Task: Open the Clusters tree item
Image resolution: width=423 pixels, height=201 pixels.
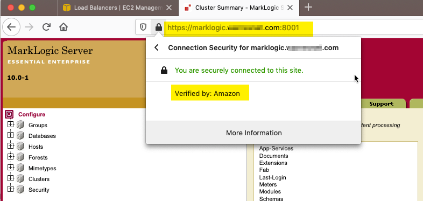Action: (39, 179)
